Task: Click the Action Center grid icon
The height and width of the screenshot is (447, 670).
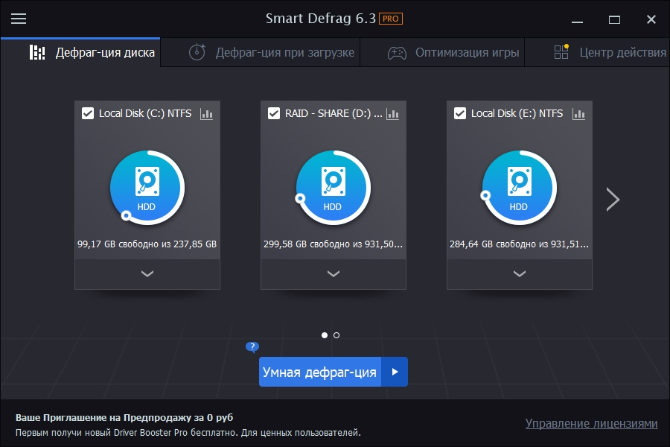Action: tap(561, 51)
